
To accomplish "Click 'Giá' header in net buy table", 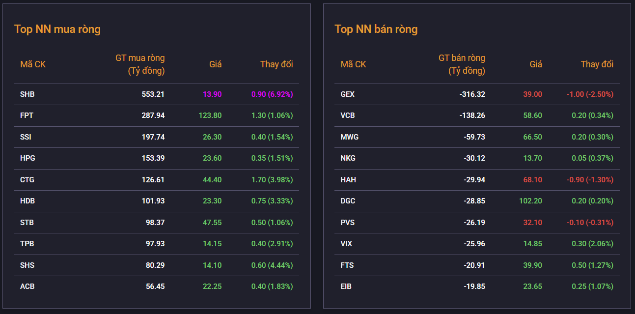I will coord(215,64).
